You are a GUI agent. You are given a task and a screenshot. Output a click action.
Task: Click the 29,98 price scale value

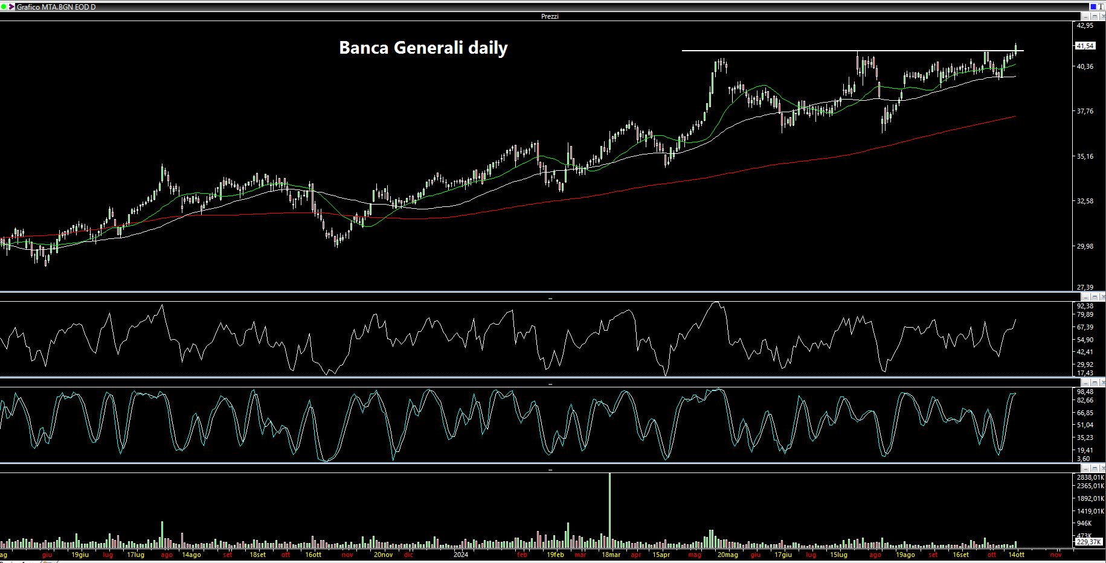1085,246
